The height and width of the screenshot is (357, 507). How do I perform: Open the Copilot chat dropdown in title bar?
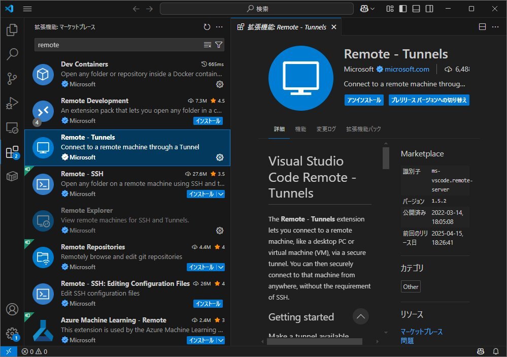pyautogui.click(x=367, y=9)
